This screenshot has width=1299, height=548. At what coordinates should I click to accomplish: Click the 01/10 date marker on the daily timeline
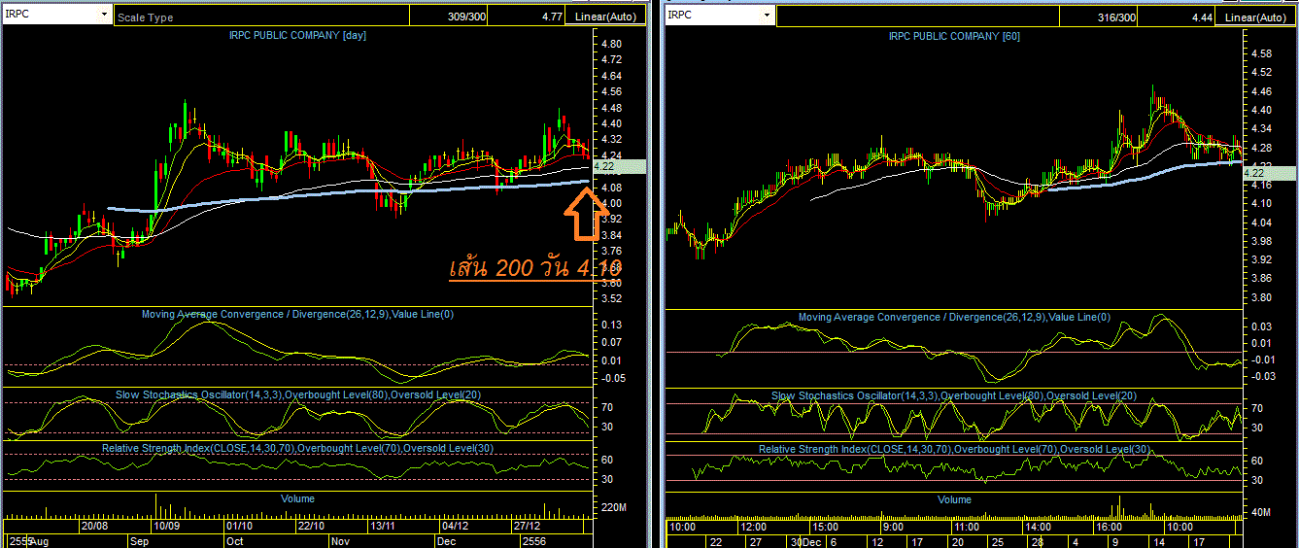[x=240, y=526]
